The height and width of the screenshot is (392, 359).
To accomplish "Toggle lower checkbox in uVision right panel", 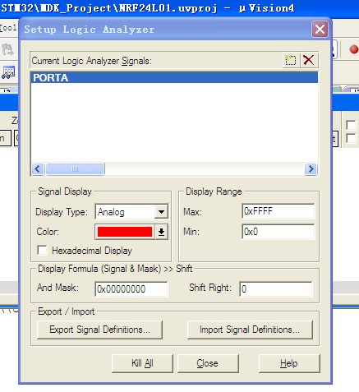I will click(x=351, y=138).
